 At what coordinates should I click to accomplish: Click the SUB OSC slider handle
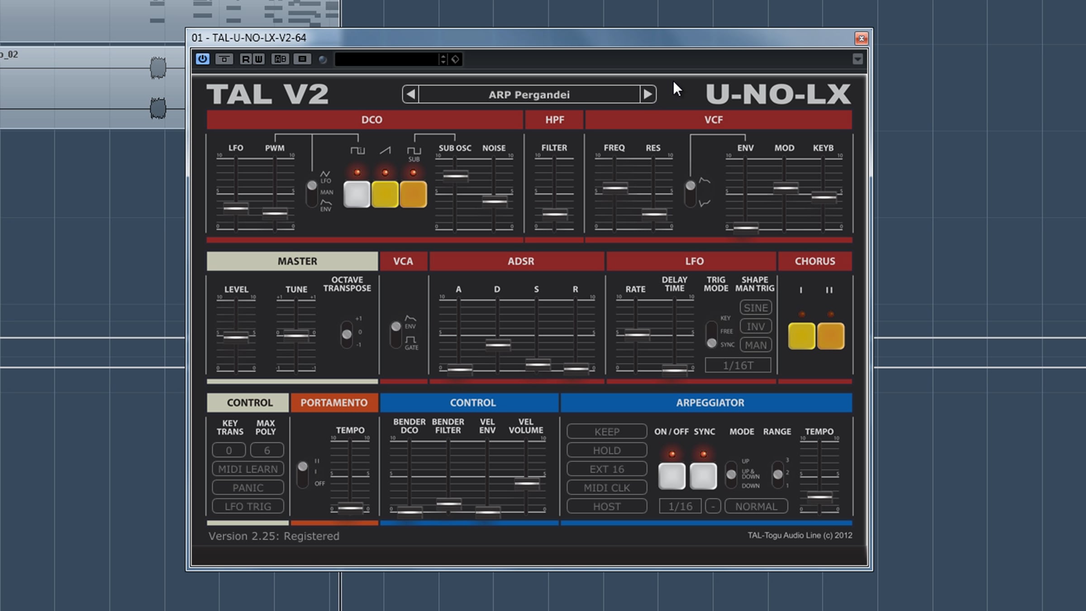click(x=455, y=176)
